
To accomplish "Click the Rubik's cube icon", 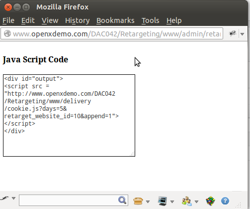I will click(x=210, y=201).
